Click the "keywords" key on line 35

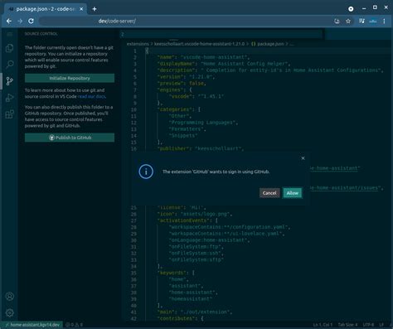pos(172,273)
